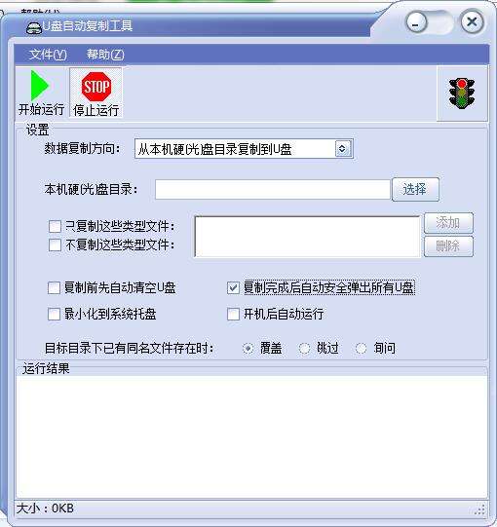The width and height of the screenshot is (497, 527).
Task: Enable 最小化到系统托盘 checkbox
Action: (x=55, y=315)
